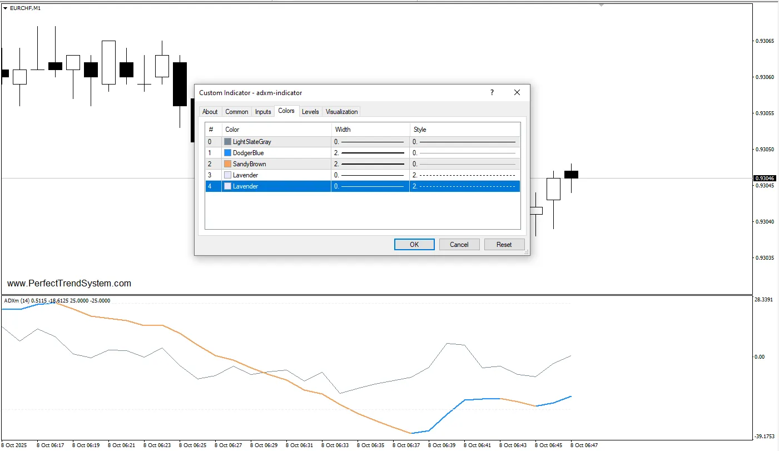Click the Lavender swatch in row 3
779x451 pixels.
point(227,175)
